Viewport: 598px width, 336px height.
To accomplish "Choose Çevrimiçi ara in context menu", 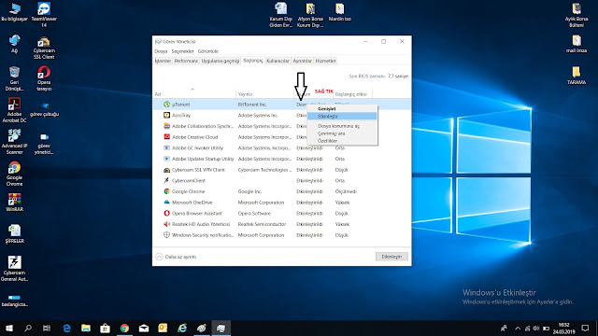I will tap(342, 133).
